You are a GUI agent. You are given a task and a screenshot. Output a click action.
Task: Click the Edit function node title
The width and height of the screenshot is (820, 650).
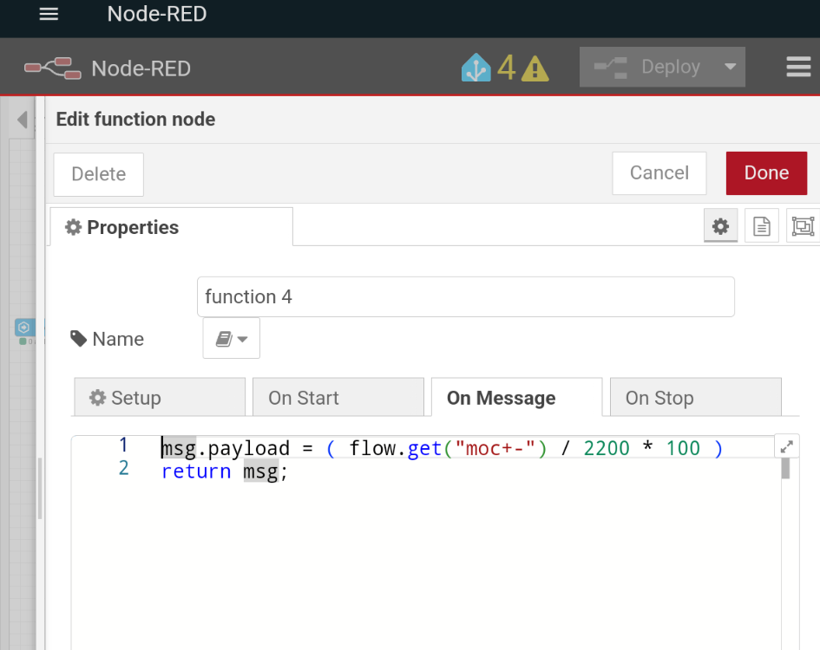coord(135,119)
